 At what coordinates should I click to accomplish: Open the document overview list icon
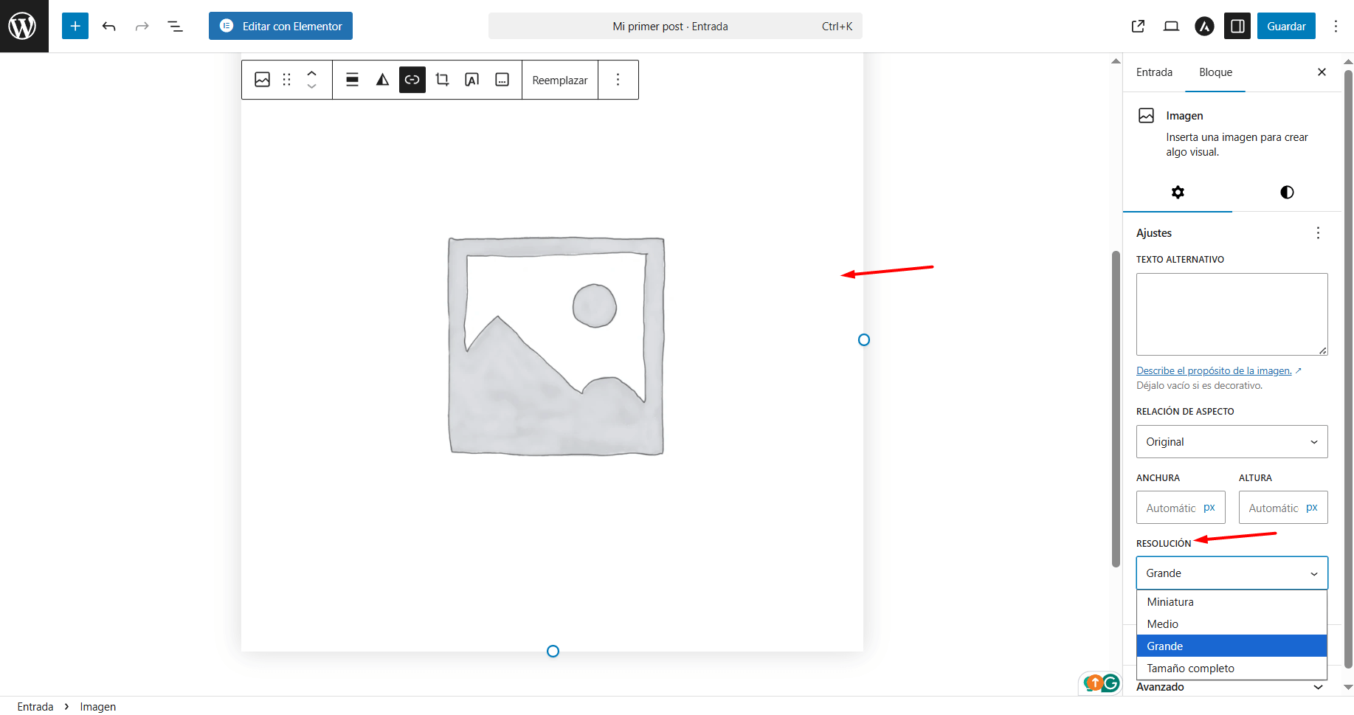pyautogui.click(x=175, y=27)
